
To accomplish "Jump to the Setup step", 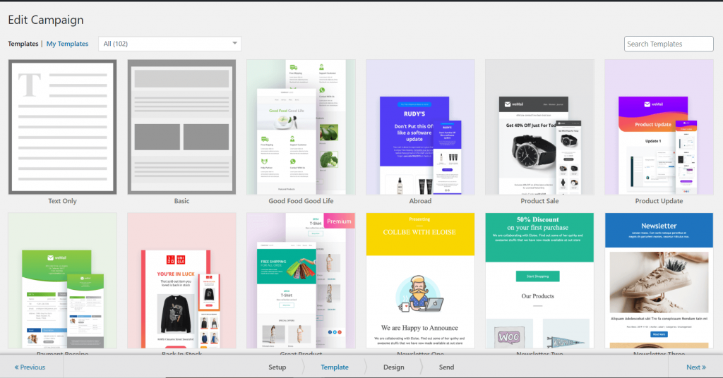I will pyautogui.click(x=277, y=367).
